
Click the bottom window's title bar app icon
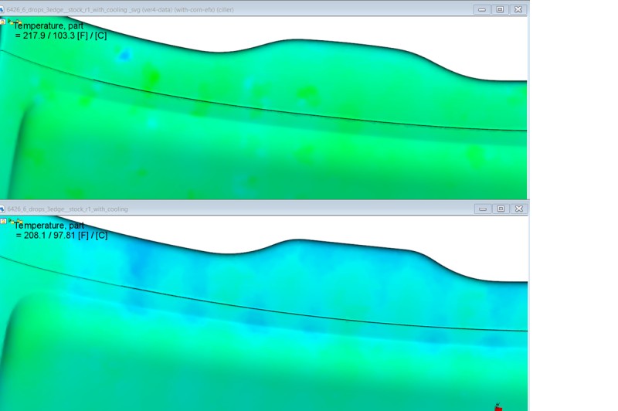3,209
